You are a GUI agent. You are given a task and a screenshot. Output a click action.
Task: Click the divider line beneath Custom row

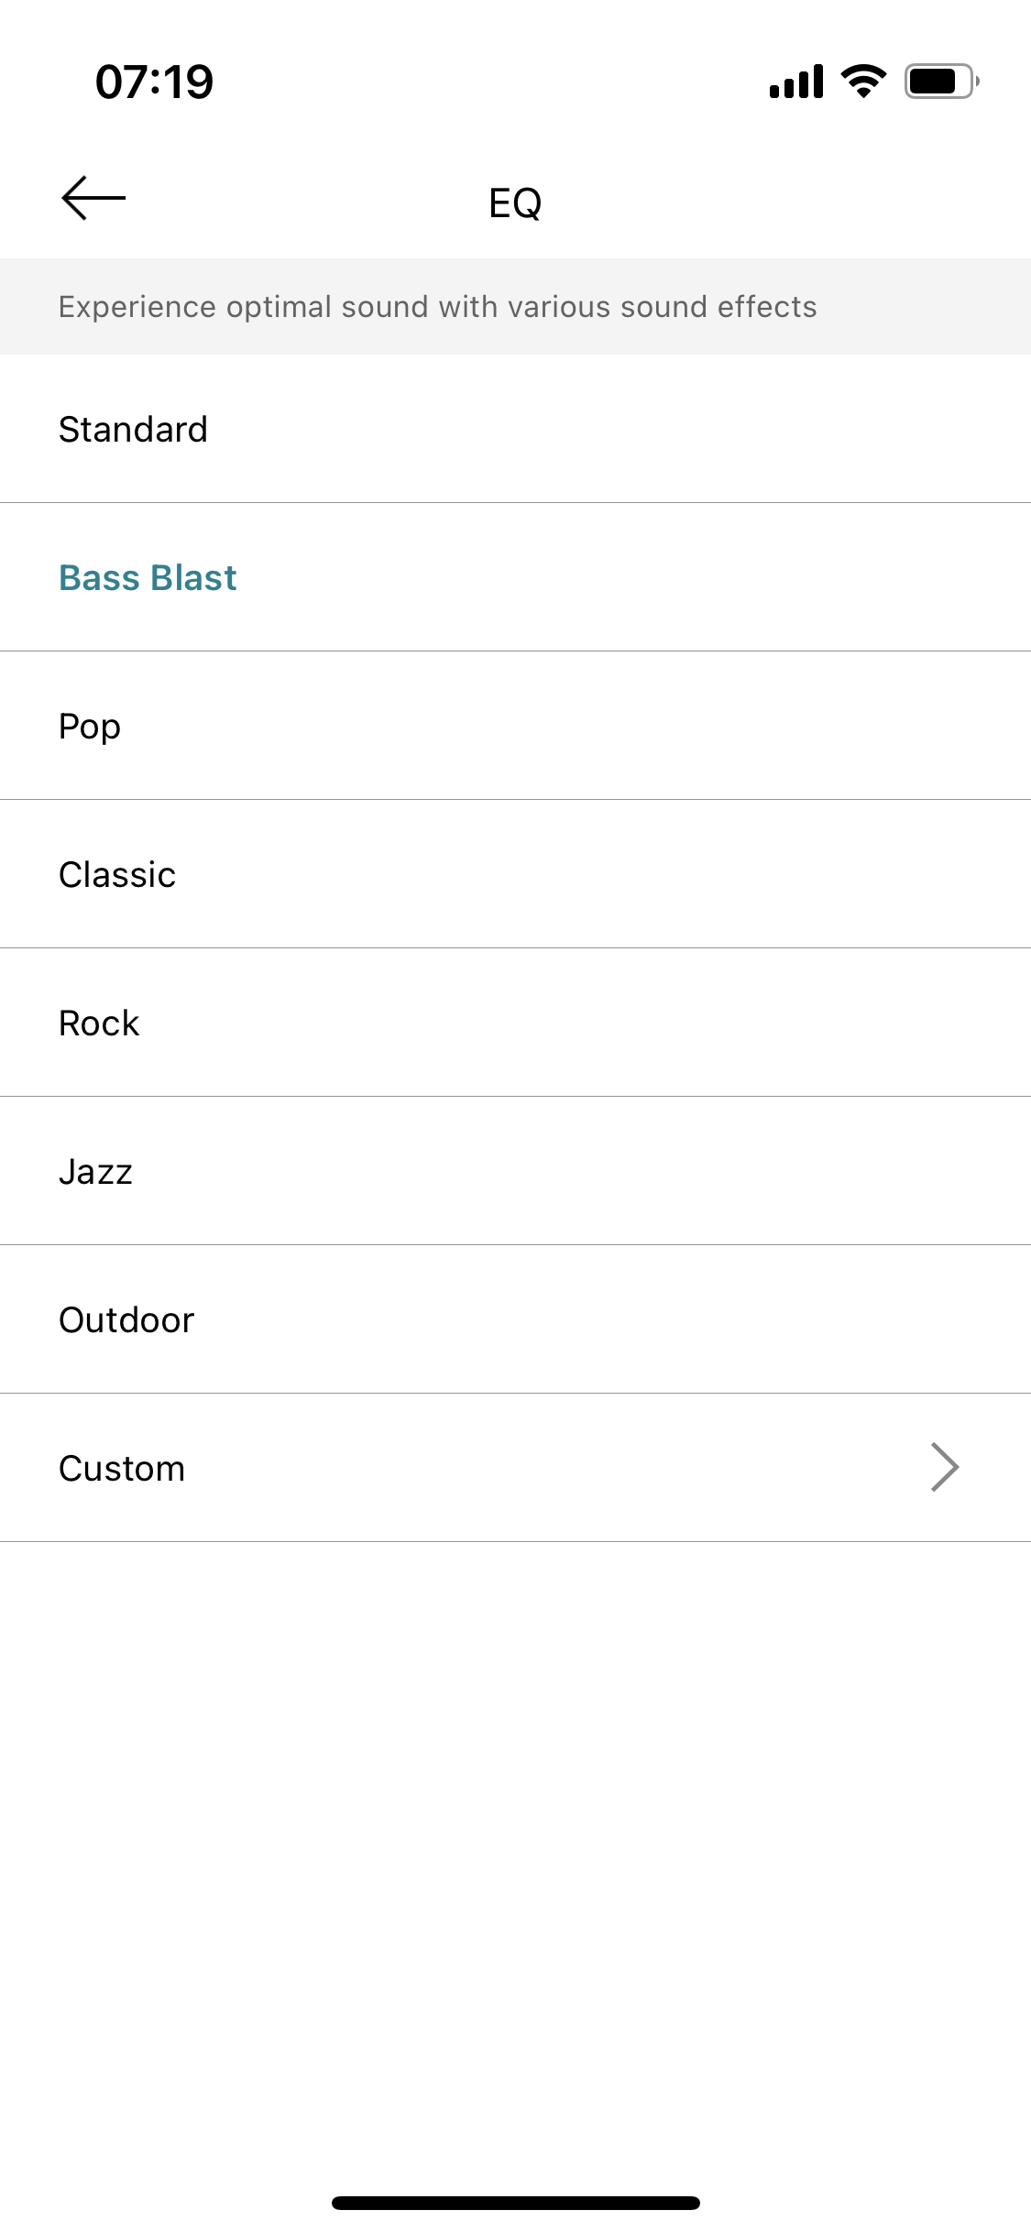point(515,1541)
